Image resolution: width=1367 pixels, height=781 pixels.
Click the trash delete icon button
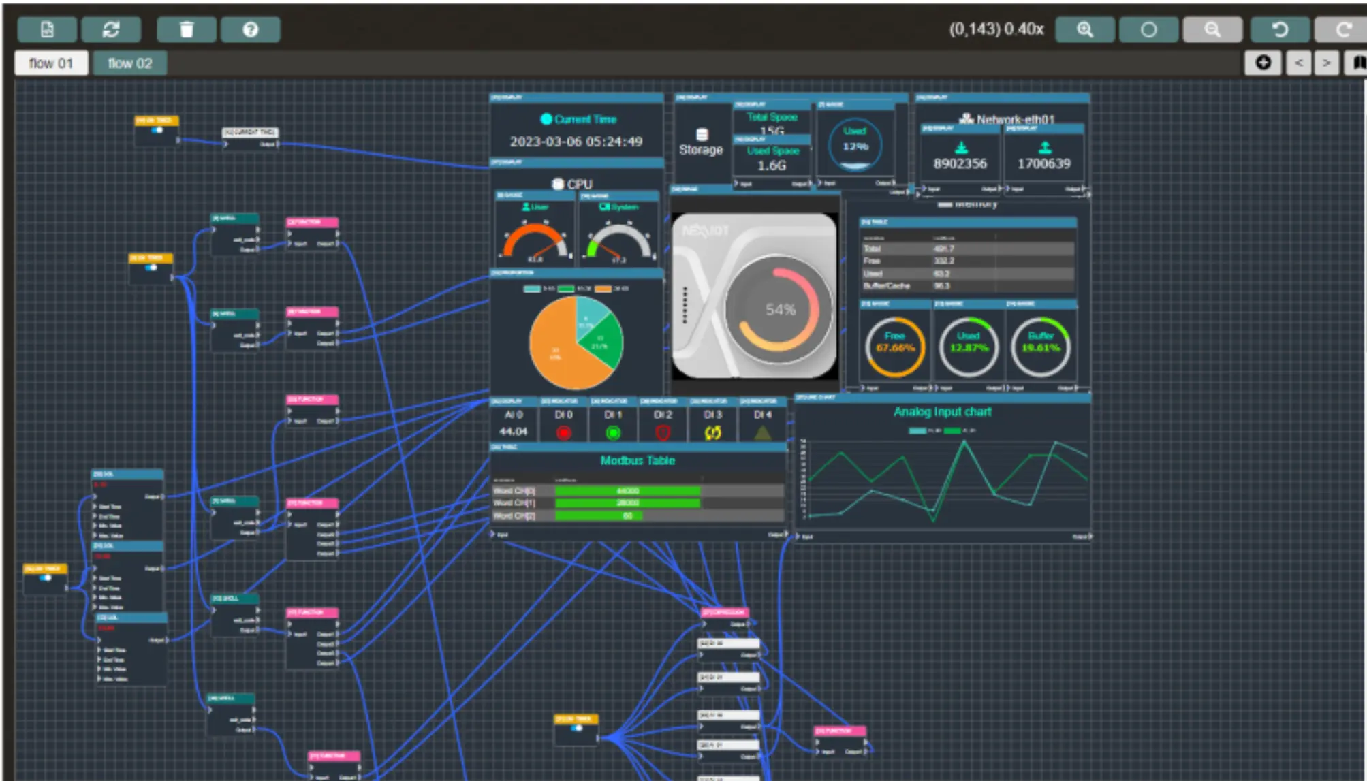click(187, 29)
